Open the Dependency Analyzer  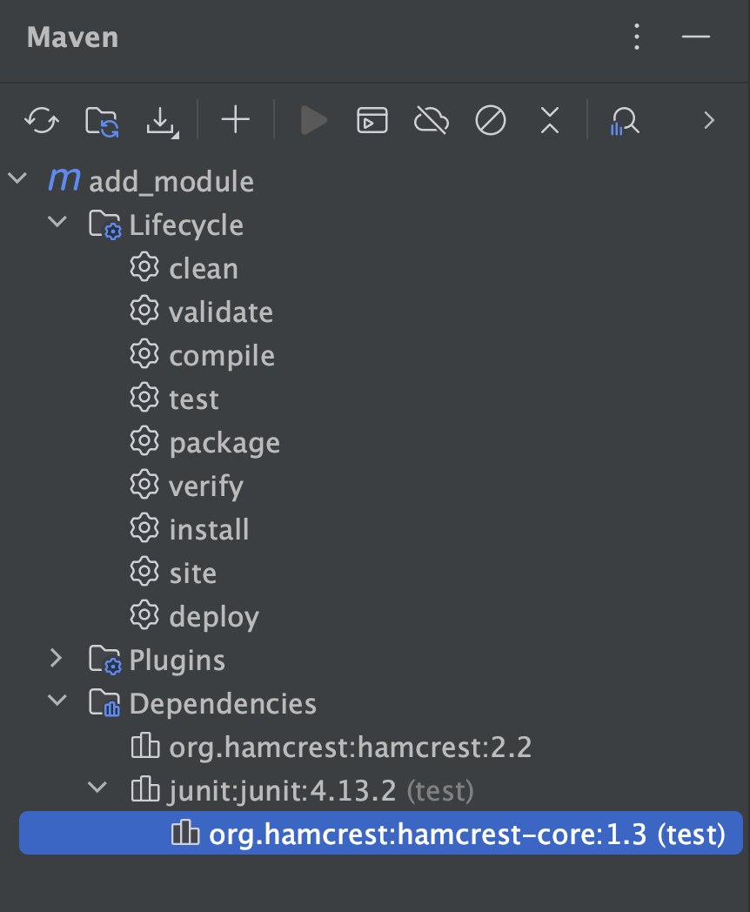point(623,120)
